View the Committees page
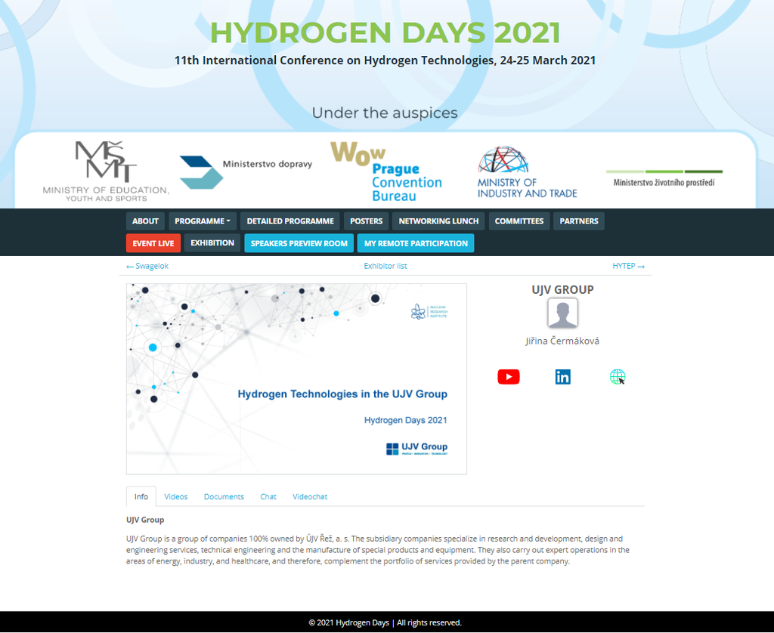The width and height of the screenshot is (774, 633). click(x=519, y=221)
